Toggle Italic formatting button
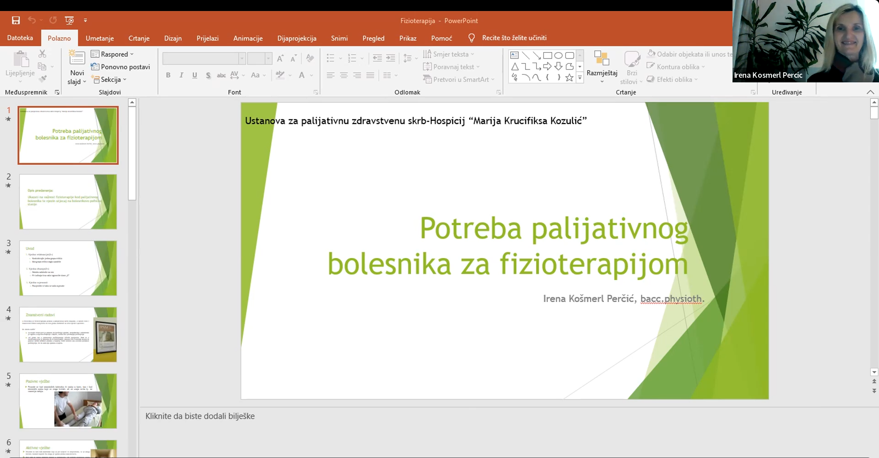This screenshot has width=879, height=458. [x=181, y=75]
